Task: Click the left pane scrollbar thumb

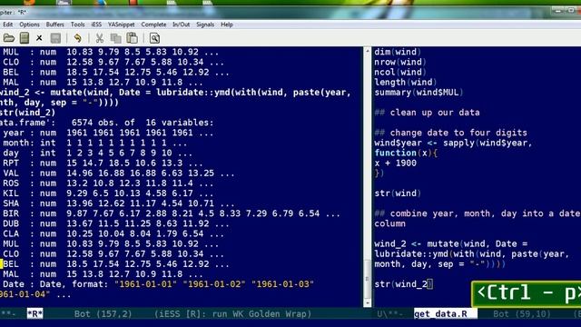Action: tap(367, 279)
